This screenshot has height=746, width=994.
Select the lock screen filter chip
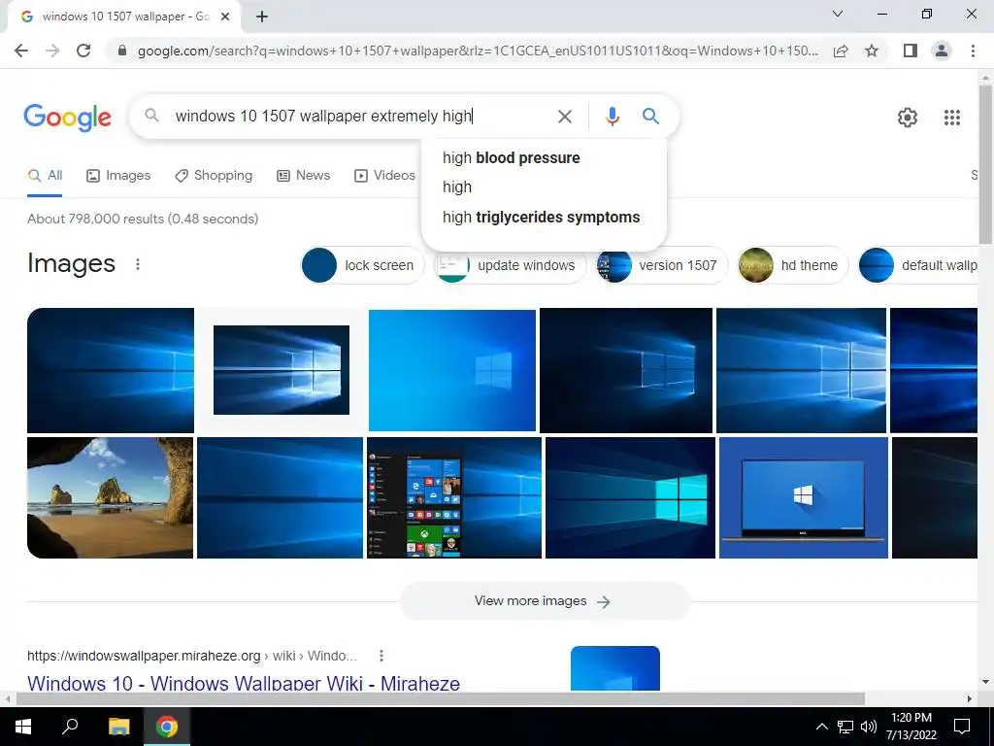pyautogui.click(x=362, y=265)
